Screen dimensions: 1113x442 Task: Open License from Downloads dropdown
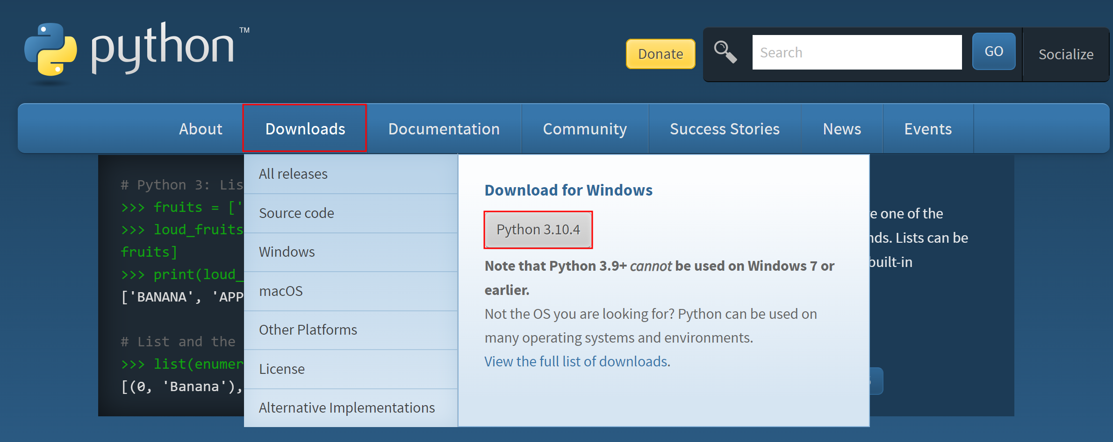coord(351,369)
